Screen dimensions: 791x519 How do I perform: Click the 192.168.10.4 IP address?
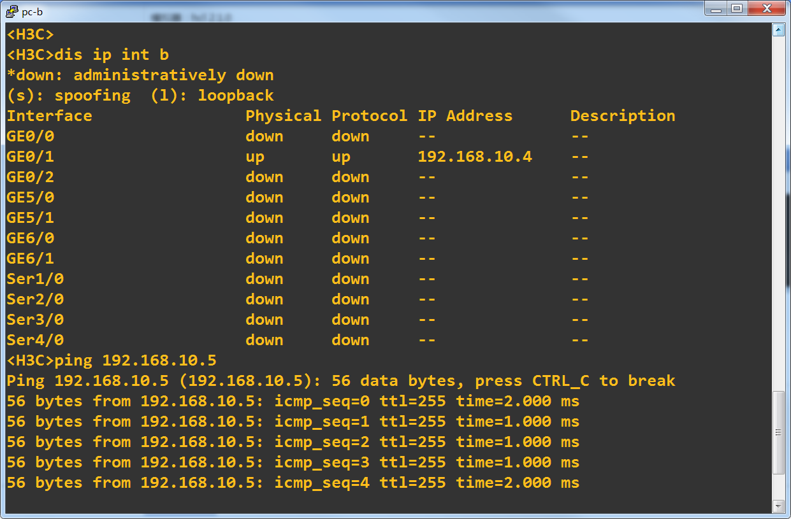(x=474, y=157)
